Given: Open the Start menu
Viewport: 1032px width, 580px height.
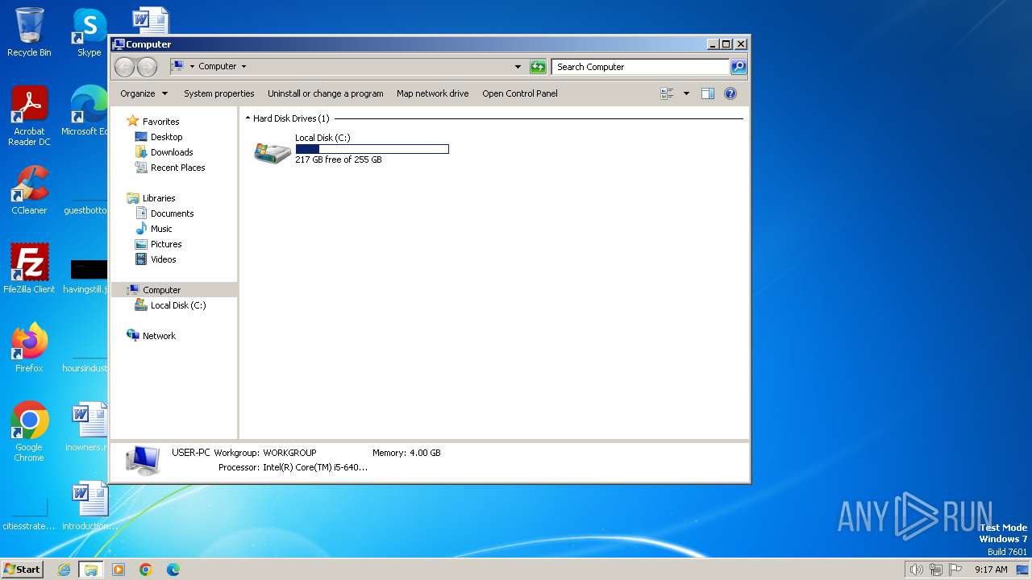Looking at the screenshot, I should pyautogui.click(x=23, y=570).
